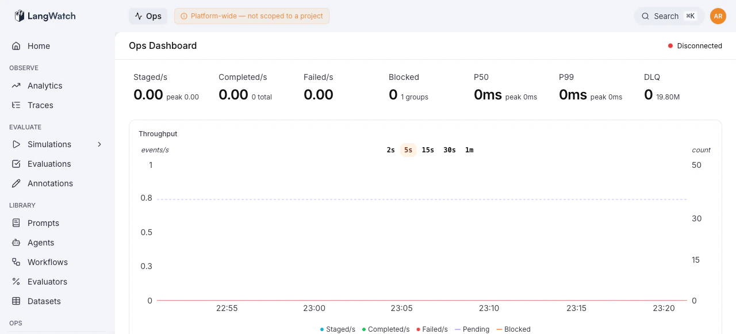Viewport: 736px width, 334px height.
Task: Click the Disconnected status label
Action: click(699, 46)
